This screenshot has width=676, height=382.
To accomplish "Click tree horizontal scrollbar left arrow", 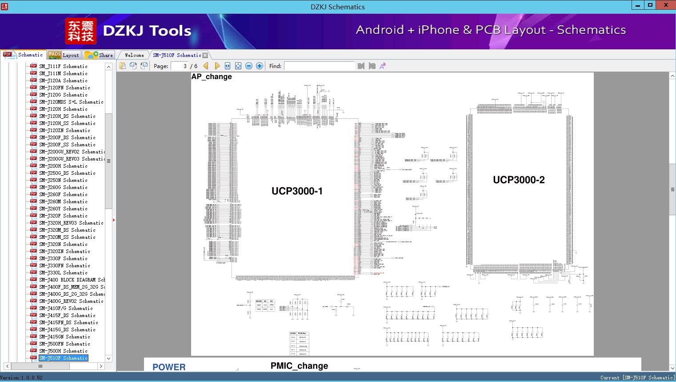I will tap(7, 366).
